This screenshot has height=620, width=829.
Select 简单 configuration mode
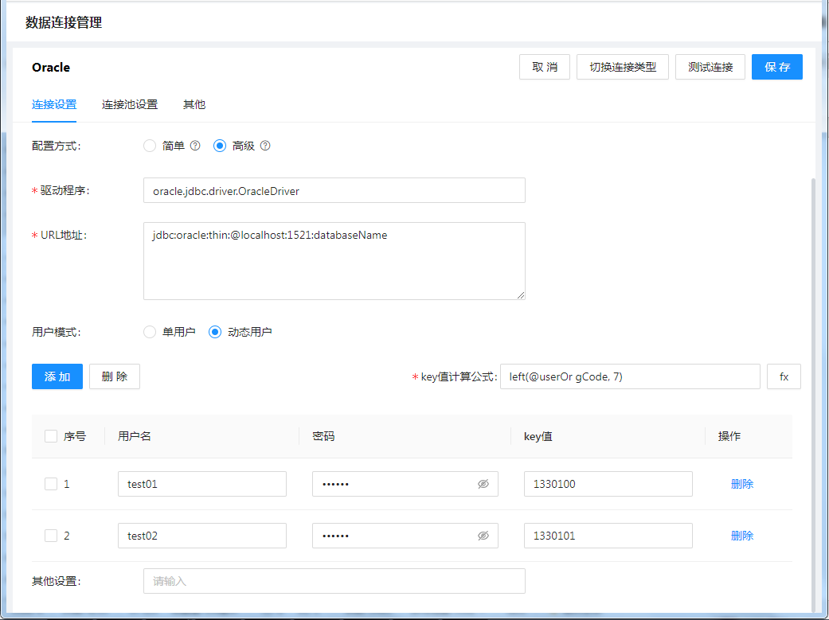pos(150,146)
